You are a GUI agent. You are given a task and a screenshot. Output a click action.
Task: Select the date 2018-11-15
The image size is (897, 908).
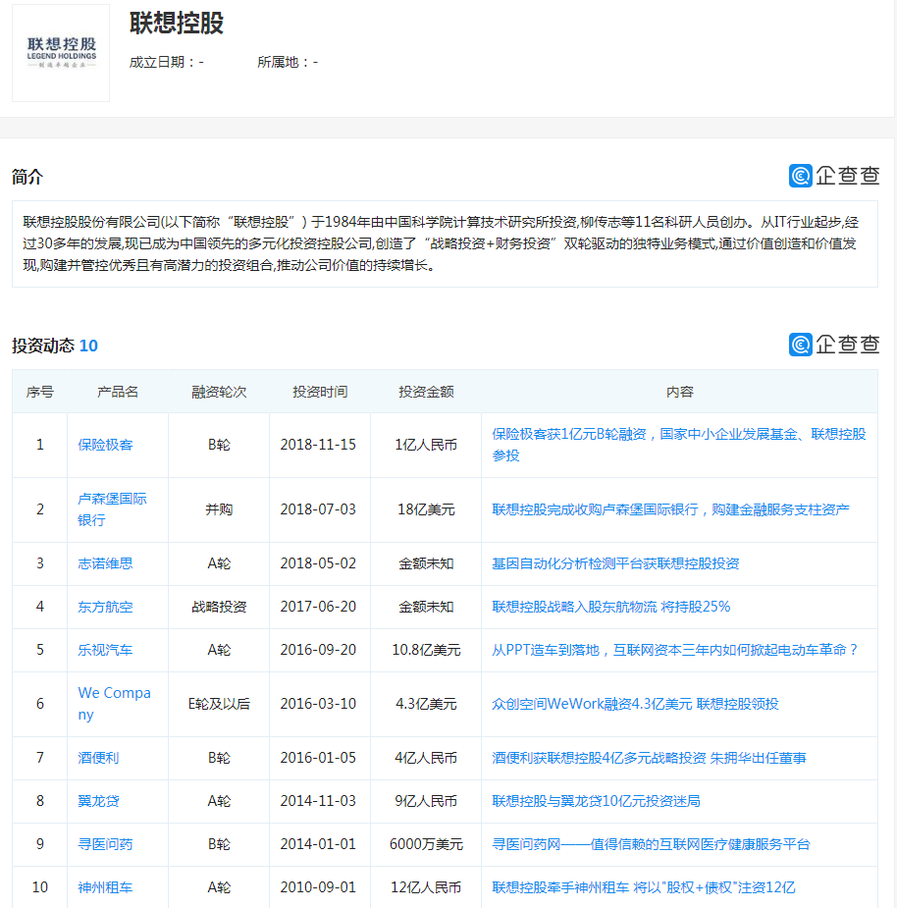tap(318, 445)
